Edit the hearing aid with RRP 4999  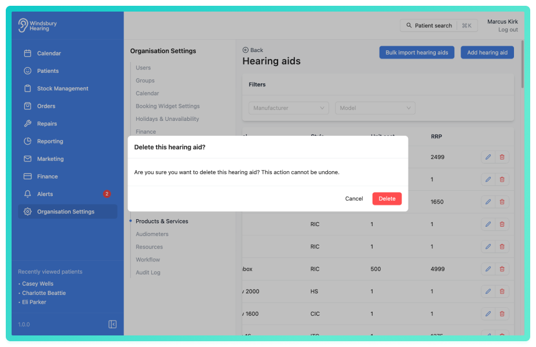[488, 269]
